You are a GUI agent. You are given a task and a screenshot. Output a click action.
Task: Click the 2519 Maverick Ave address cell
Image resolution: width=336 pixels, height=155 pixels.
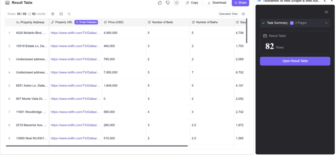click(x=32, y=125)
